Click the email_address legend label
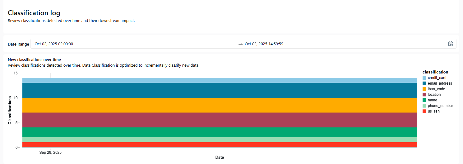The width and height of the screenshot is (463, 164). [440, 83]
